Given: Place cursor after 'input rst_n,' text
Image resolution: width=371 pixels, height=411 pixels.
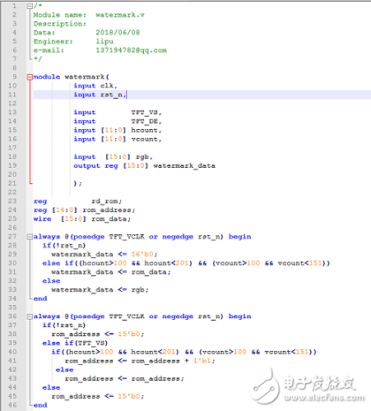Looking at the screenshot, I should (x=127, y=95).
